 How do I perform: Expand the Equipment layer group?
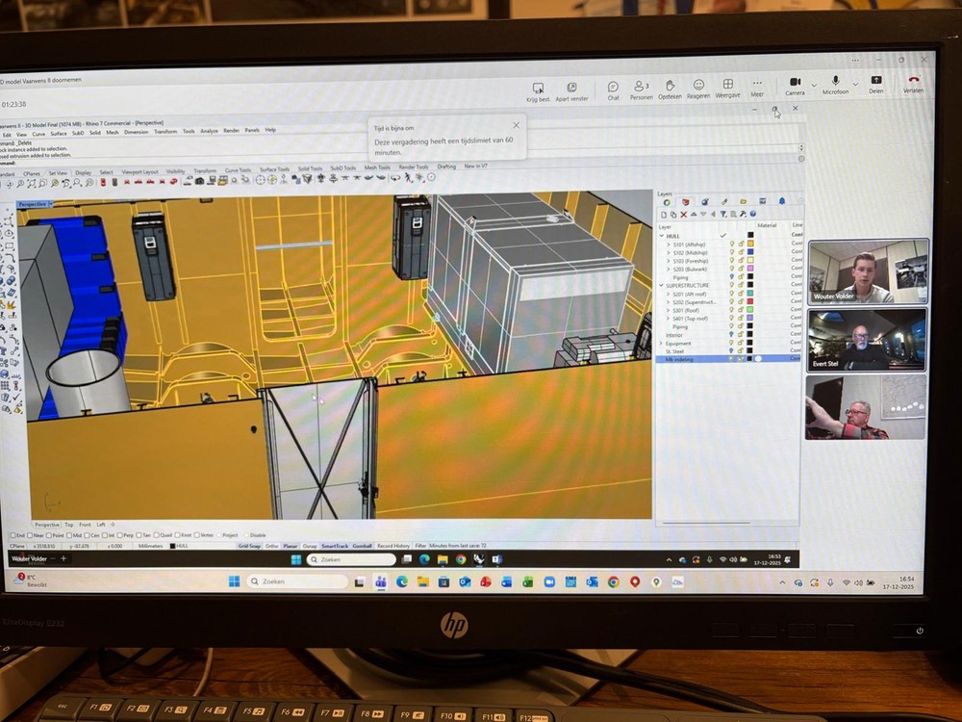[661, 343]
